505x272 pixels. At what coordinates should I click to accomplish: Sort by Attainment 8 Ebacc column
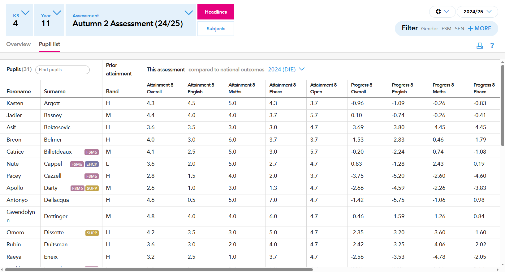point(283,88)
